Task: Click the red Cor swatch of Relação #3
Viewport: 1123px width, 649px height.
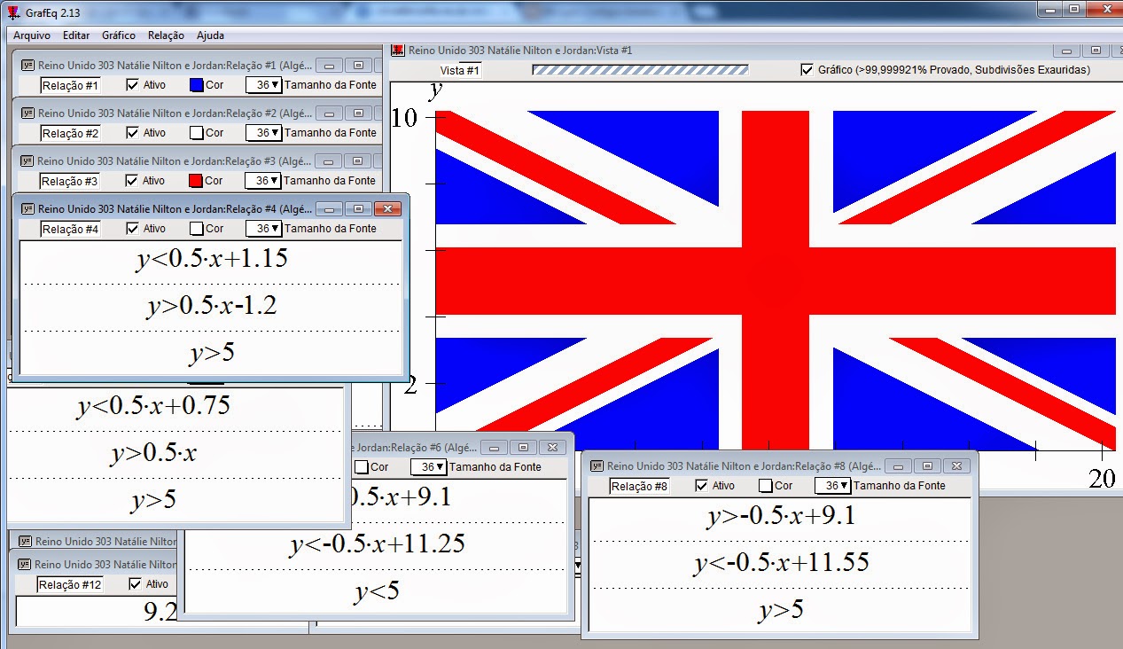Action: click(x=197, y=181)
